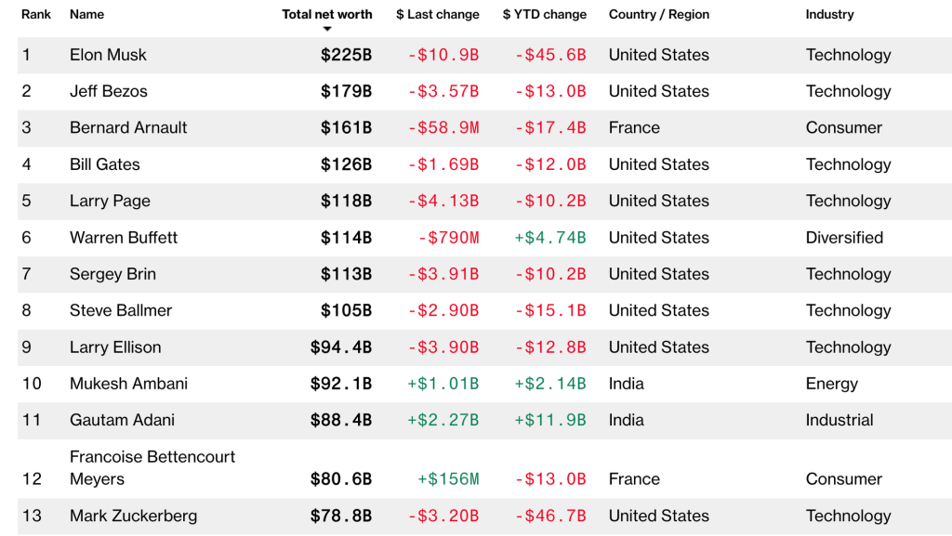Click the Diversified industry cell for Buffett

click(x=844, y=238)
